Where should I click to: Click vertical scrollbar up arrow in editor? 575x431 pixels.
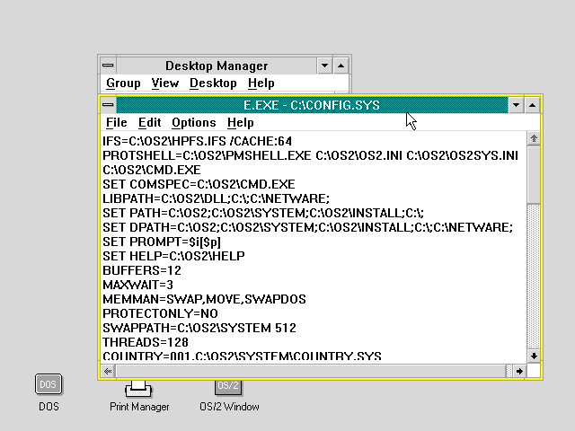tap(534, 138)
